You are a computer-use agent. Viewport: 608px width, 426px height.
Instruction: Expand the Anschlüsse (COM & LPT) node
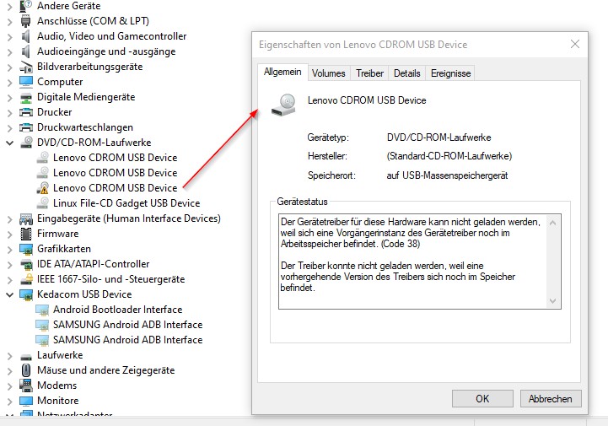coord(9,21)
